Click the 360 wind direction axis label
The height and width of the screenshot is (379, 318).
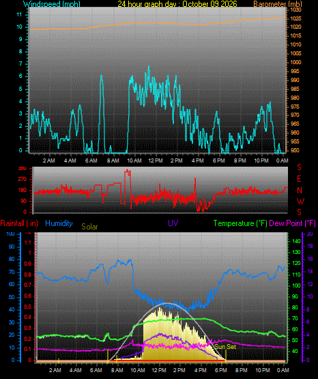click(23, 169)
